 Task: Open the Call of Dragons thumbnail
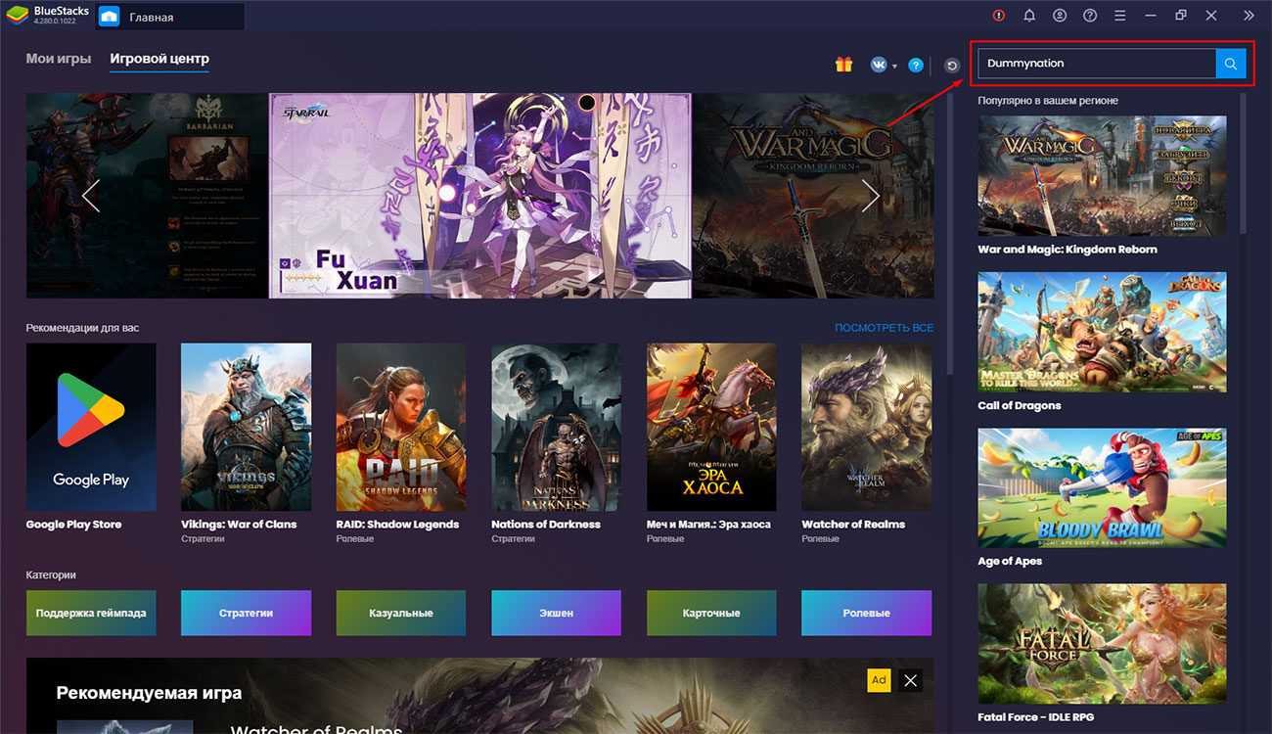[x=1102, y=333]
